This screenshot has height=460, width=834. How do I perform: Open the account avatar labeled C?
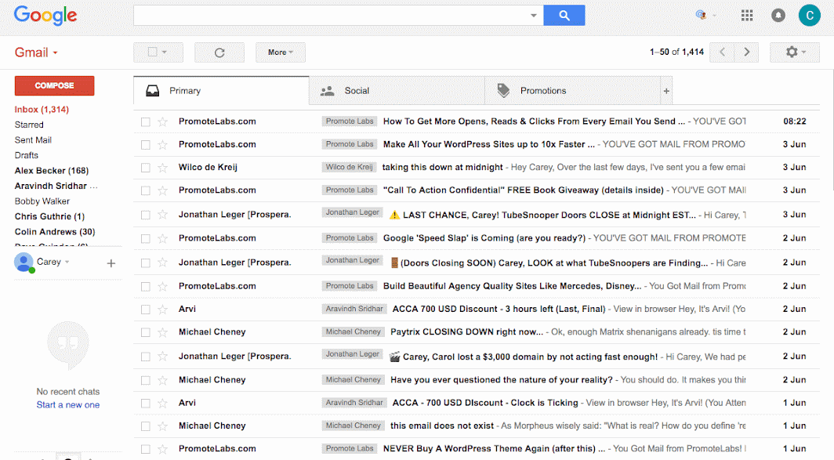point(810,16)
